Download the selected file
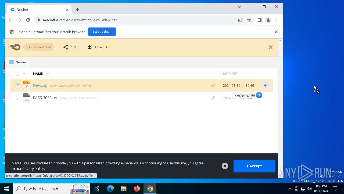 pyautogui.click(x=100, y=47)
